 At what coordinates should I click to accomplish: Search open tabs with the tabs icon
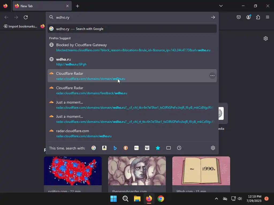click(x=169, y=148)
